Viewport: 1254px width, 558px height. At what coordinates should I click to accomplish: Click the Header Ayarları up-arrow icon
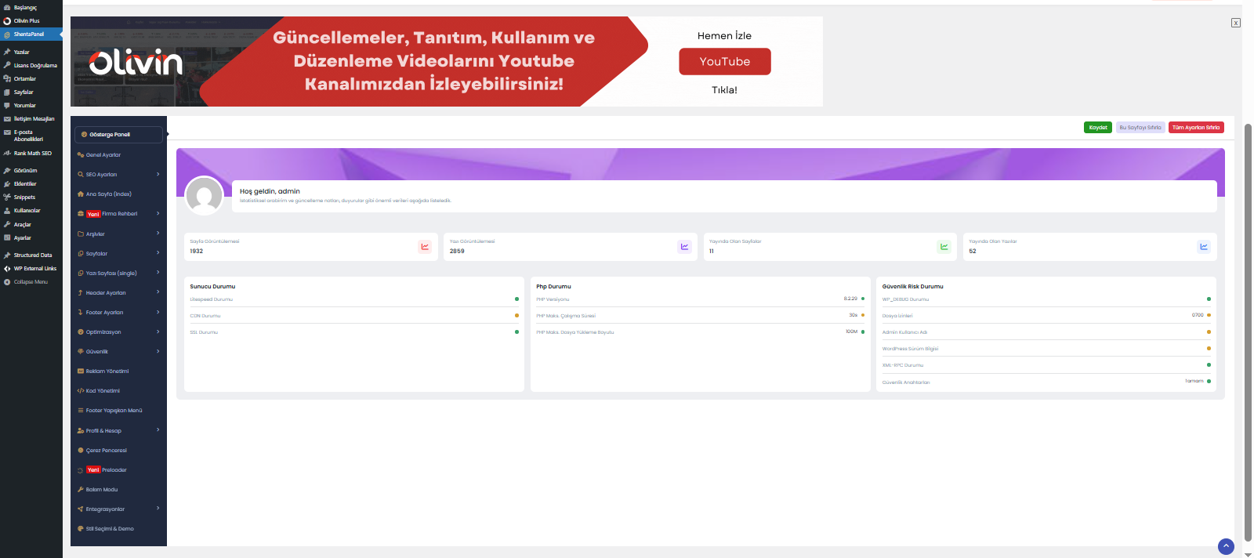81,293
